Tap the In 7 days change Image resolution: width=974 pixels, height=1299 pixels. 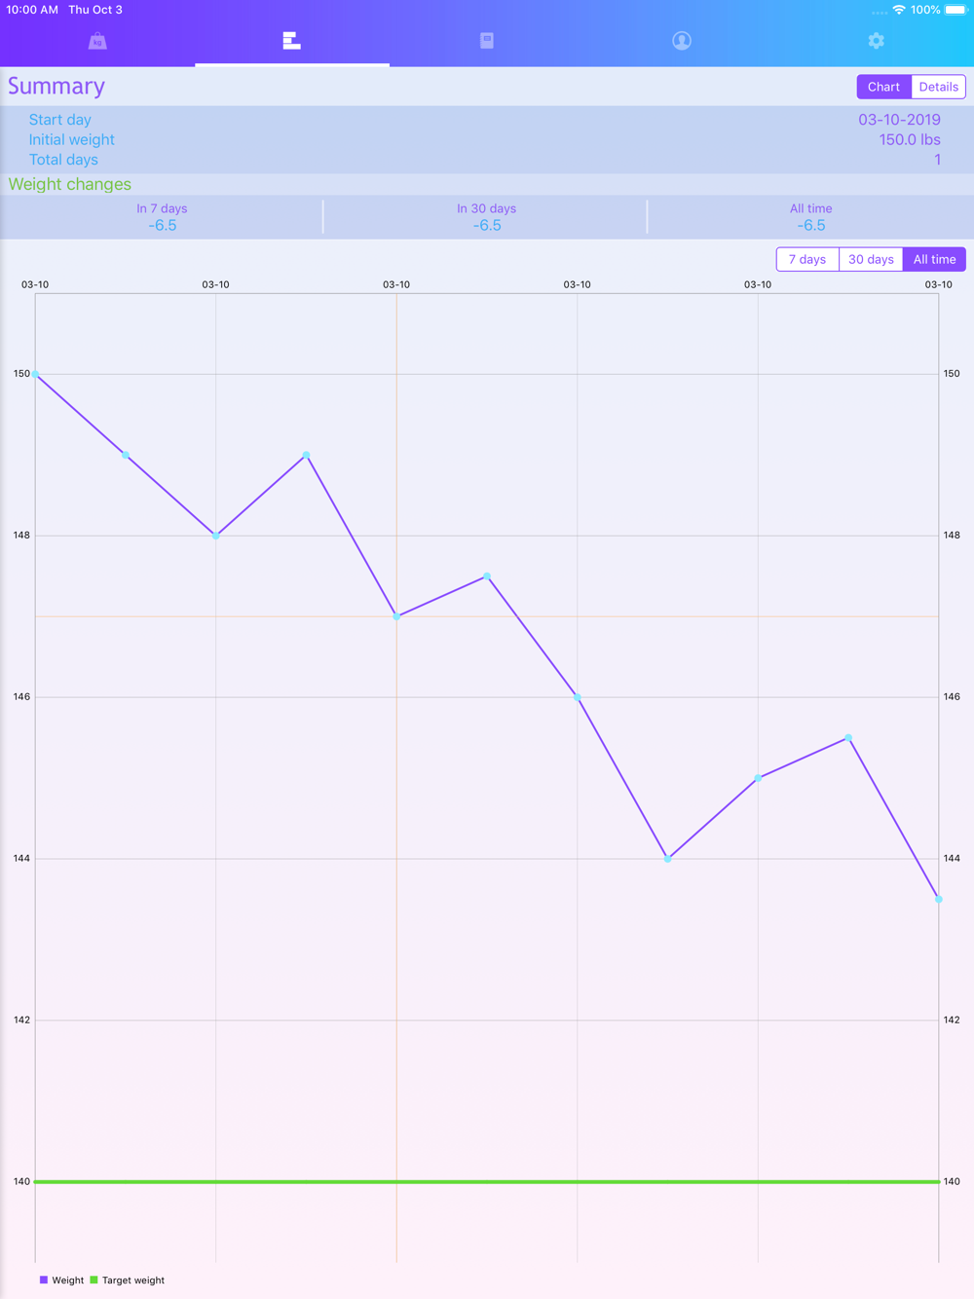162,217
